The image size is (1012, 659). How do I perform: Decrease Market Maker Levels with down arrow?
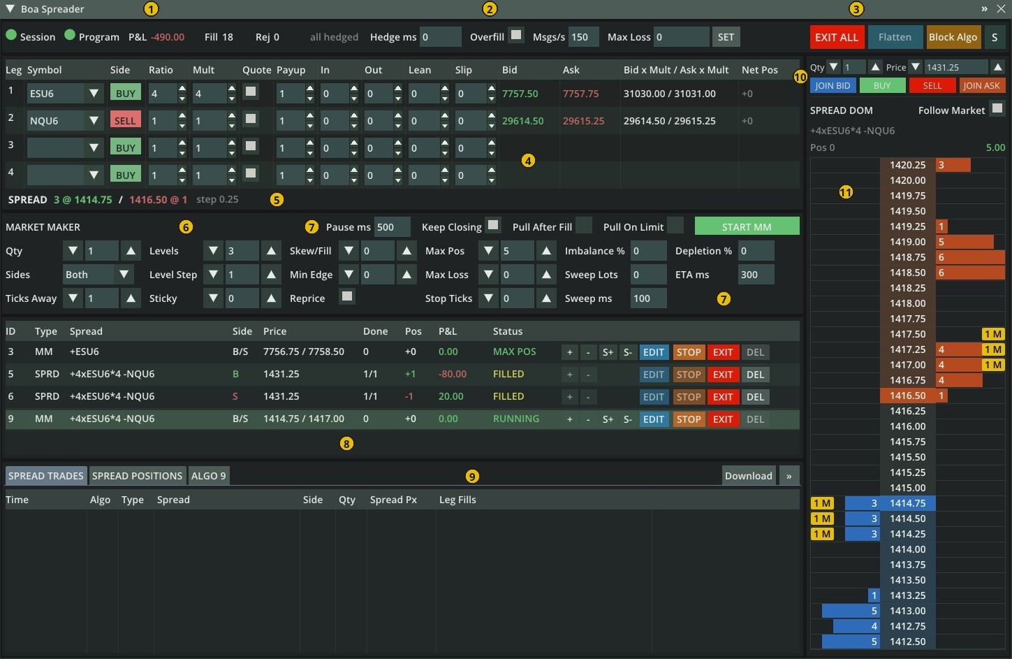(213, 251)
